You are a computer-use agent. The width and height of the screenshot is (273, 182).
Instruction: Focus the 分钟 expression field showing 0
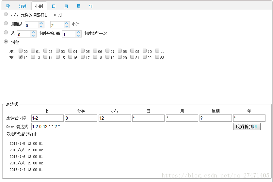click(81, 118)
